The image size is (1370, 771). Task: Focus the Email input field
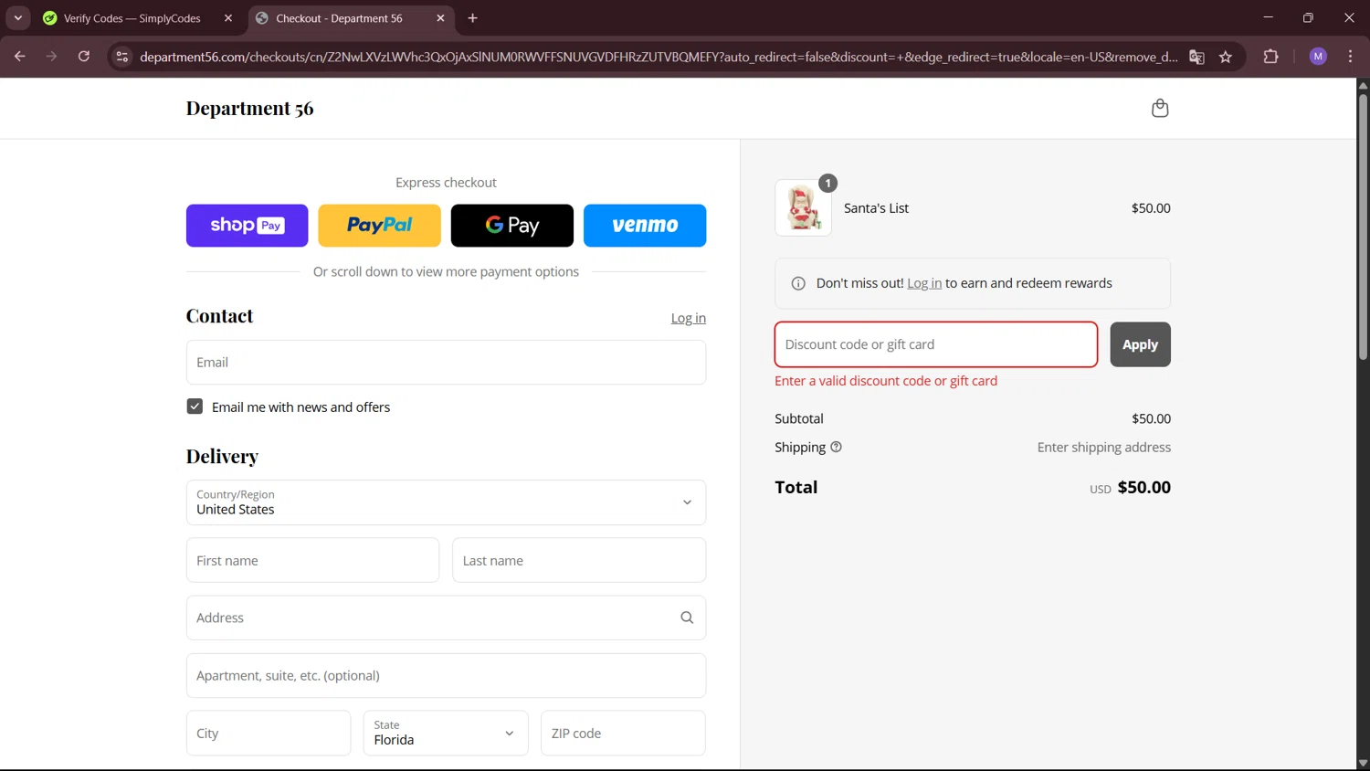pos(446,363)
